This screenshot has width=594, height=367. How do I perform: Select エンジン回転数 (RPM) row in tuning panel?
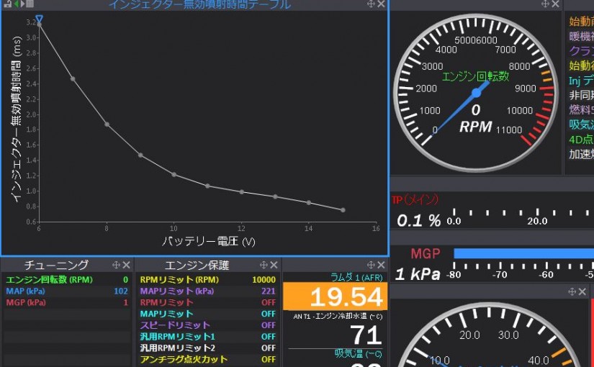pos(67,279)
